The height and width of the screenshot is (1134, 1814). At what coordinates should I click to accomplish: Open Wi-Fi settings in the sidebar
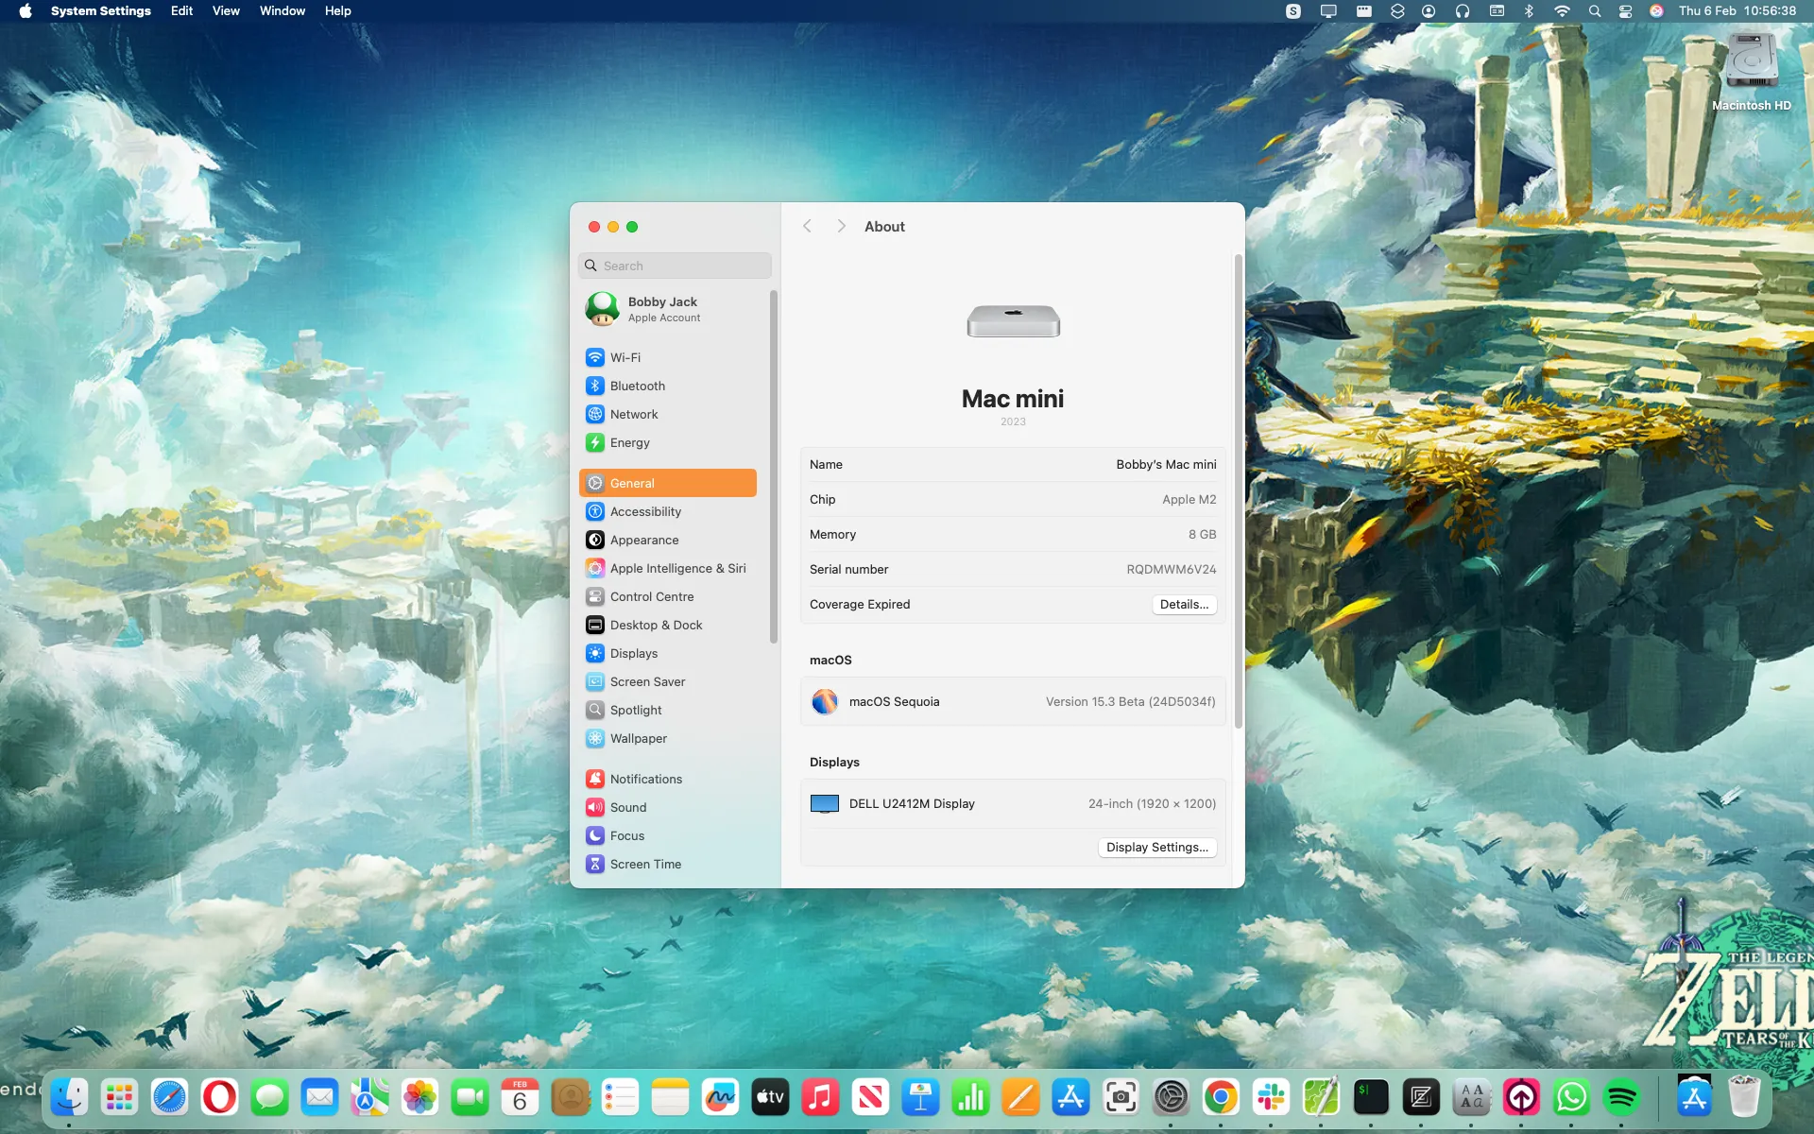coord(626,357)
